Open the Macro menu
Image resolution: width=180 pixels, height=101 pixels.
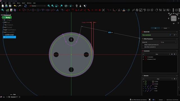pos(19,3)
